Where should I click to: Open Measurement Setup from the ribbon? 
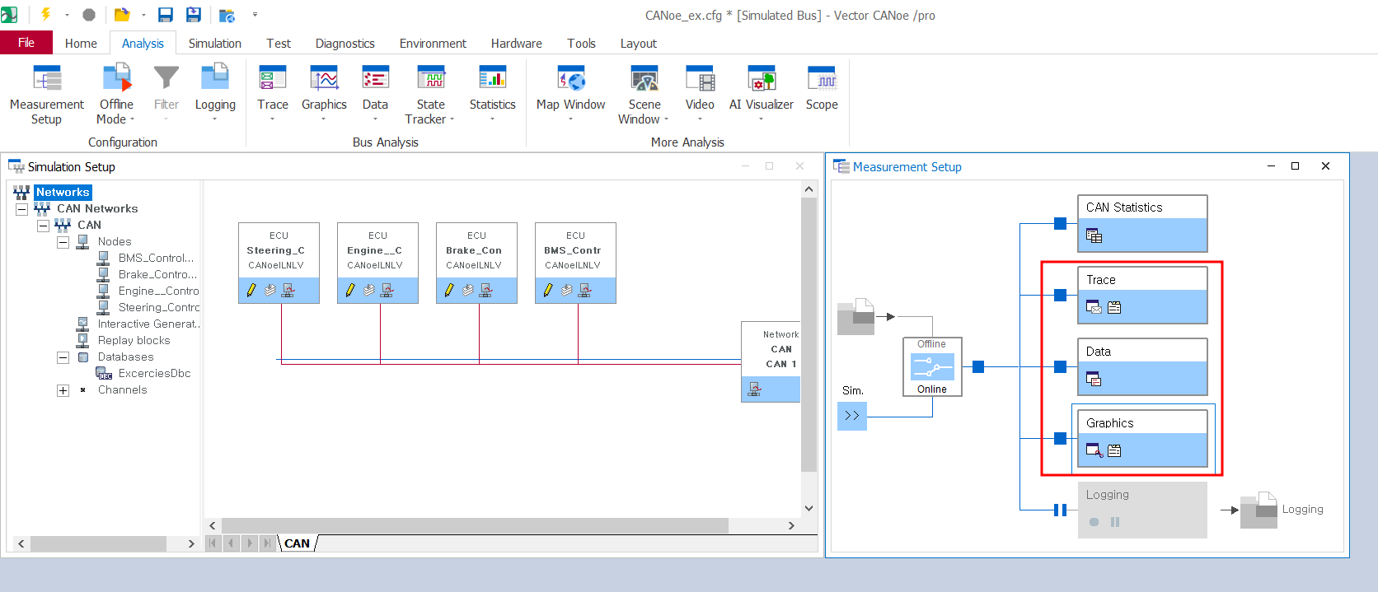[47, 95]
